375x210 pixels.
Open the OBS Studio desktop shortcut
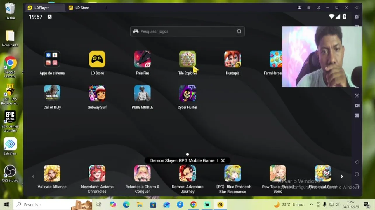(10, 174)
